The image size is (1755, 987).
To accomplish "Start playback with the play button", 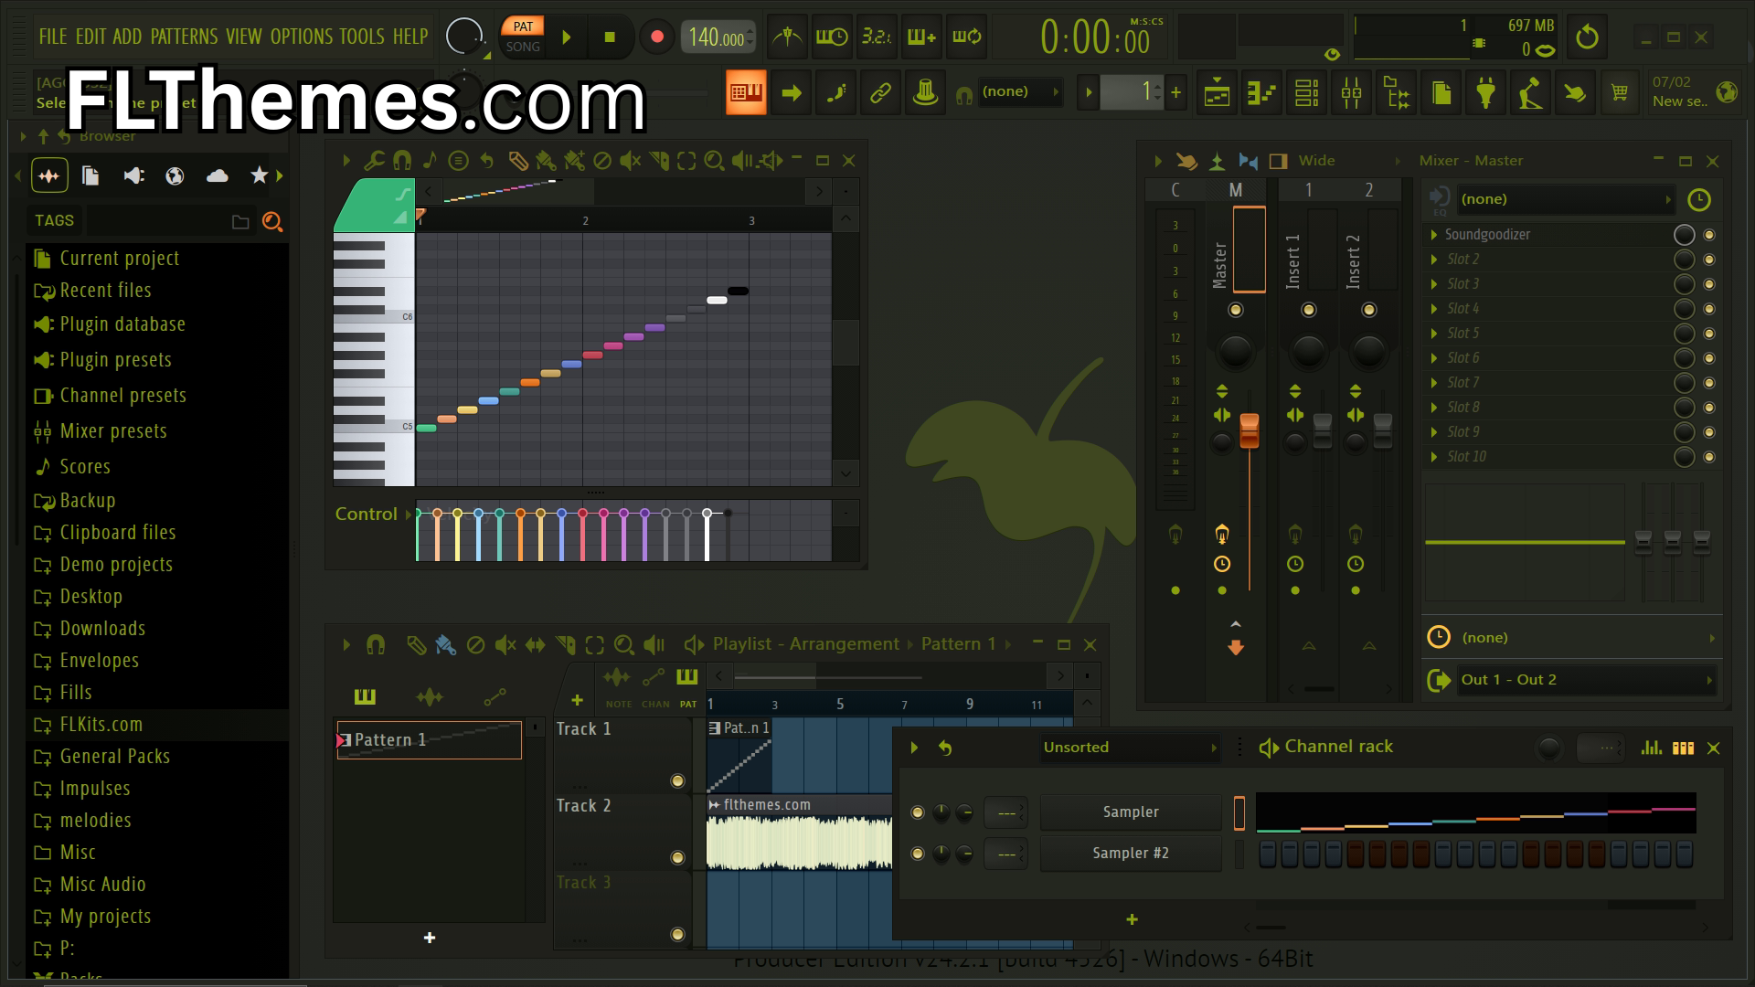I will 567,37.
